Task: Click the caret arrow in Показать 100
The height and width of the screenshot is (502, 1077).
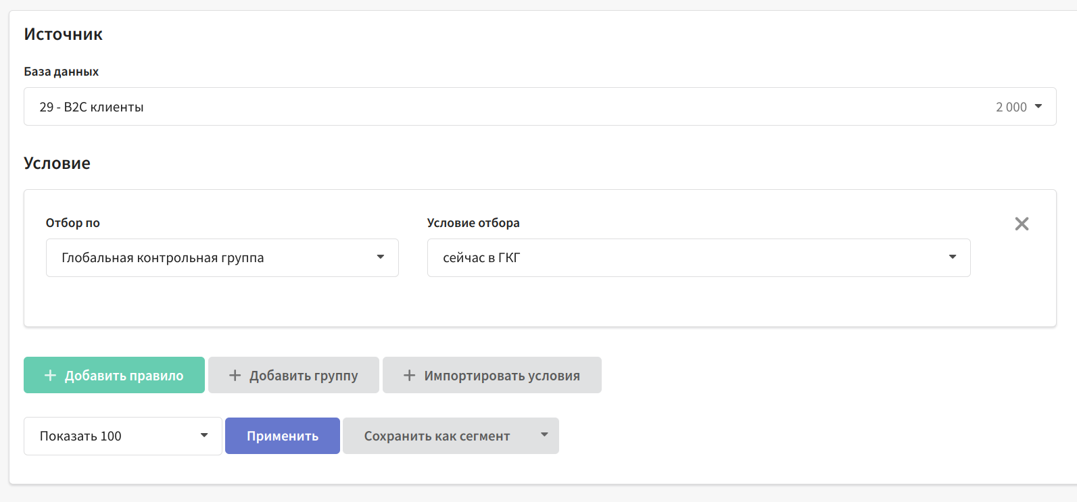Action: click(204, 435)
